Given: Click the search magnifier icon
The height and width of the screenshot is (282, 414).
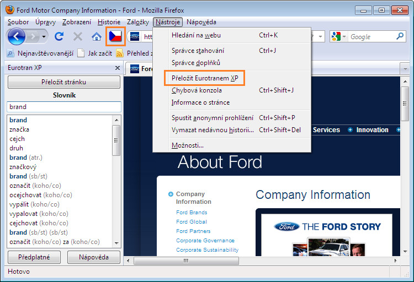Looking at the screenshot, I should (x=400, y=36).
